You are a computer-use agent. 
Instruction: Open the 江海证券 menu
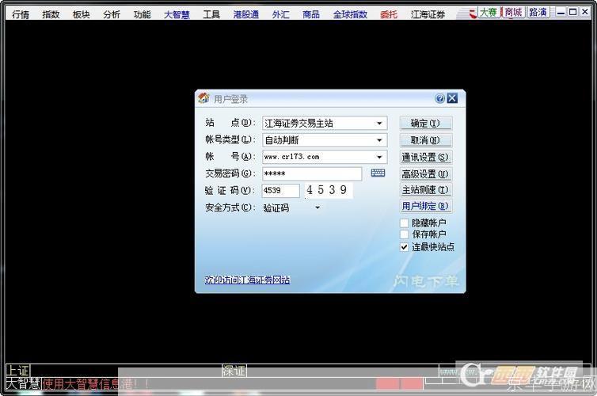tap(428, 14)
